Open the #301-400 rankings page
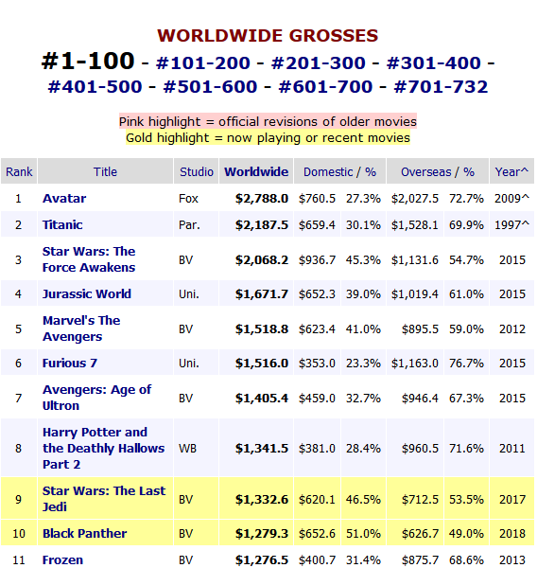 pos(434,63)
